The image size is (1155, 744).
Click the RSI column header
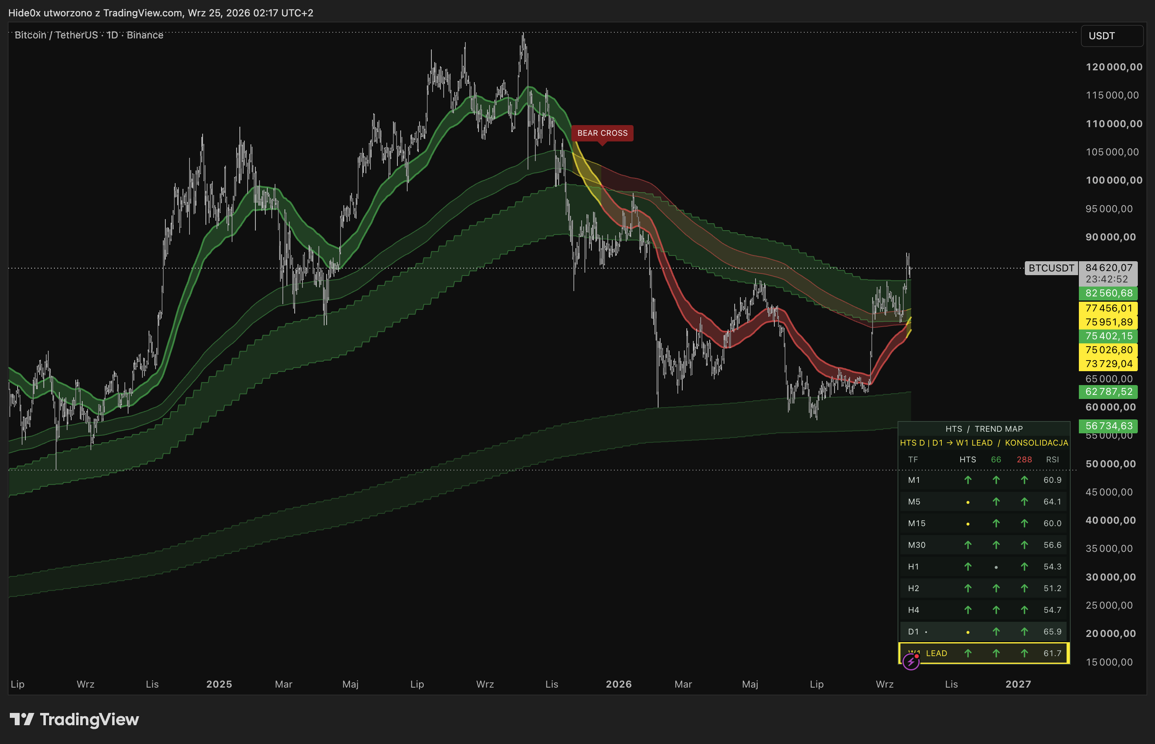[1052, 459]
